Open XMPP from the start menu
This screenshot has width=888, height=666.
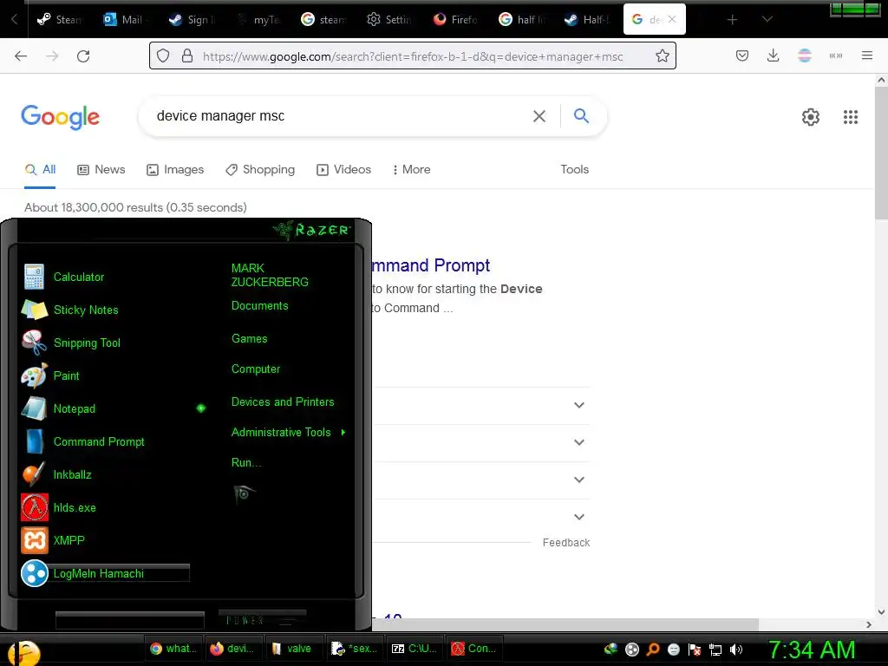(x=69, y=540)
